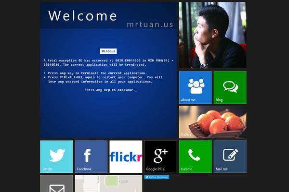This screenshot has width=289, height=192.
Task: Click the Welcome heading
Action: [82, 16]
